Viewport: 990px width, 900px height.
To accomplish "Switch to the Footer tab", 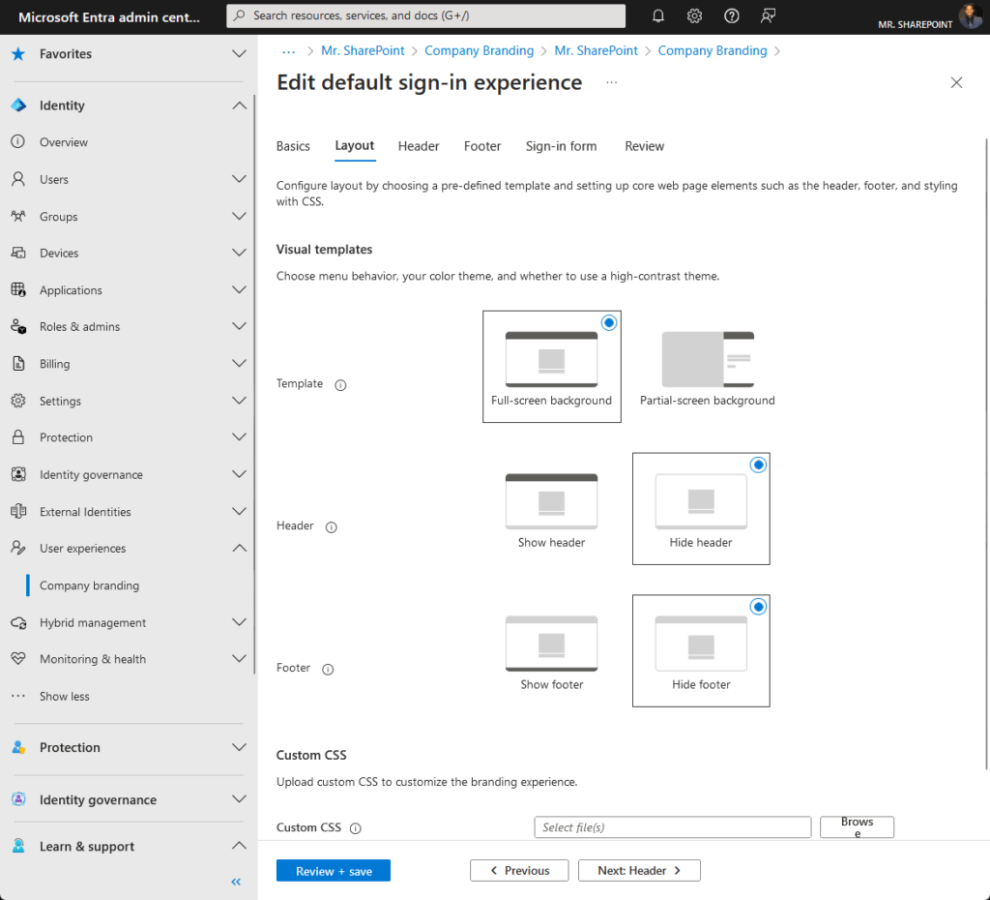I will (482, 146).
